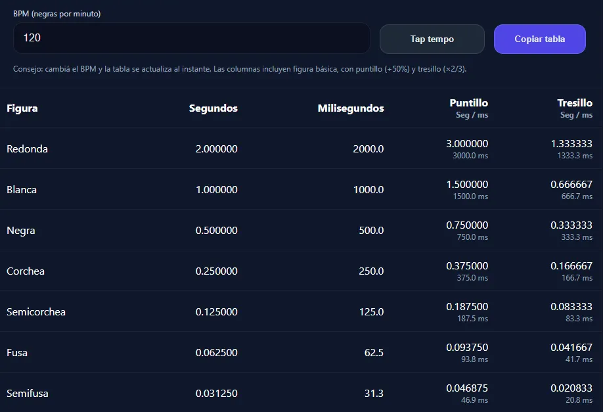603x412 pixels.
Task: Select the Puntillo column header
Action: 468,103
